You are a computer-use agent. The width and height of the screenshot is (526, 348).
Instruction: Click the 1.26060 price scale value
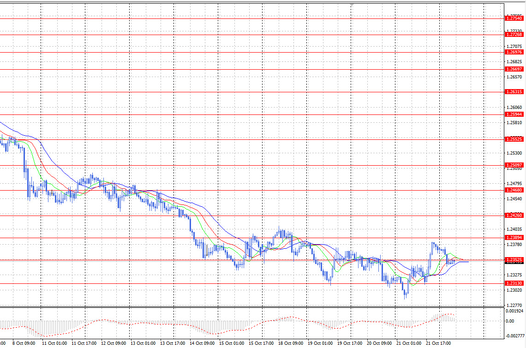514,108
